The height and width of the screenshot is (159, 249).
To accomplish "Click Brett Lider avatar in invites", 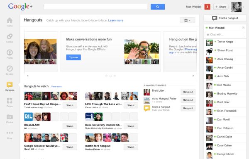I will 147,92.
